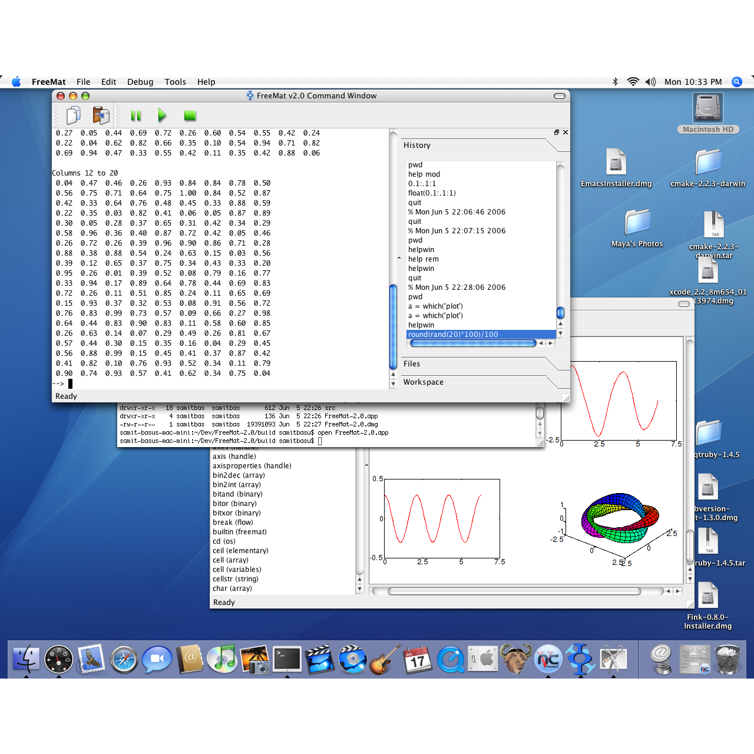This screenshot has height=754, width=754.
Task: Select the History section header
Action: [x=417, y=145]
